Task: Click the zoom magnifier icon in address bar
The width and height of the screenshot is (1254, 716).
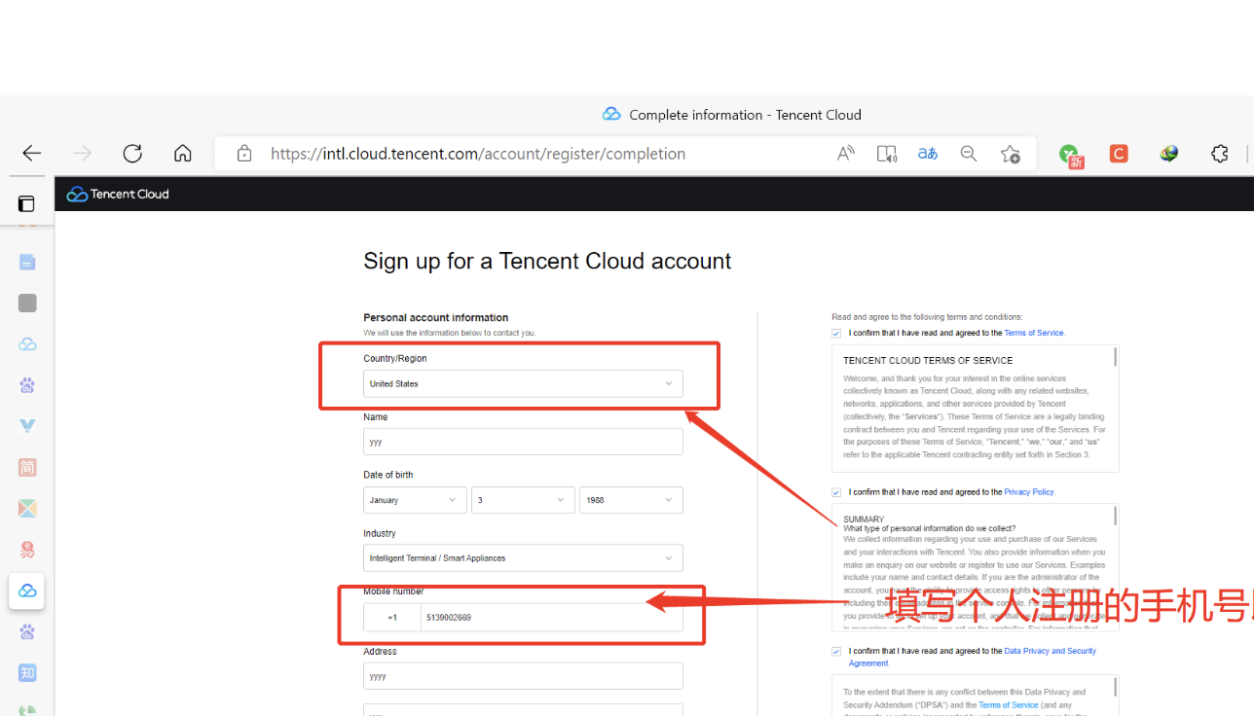Action: coord(969,154)
